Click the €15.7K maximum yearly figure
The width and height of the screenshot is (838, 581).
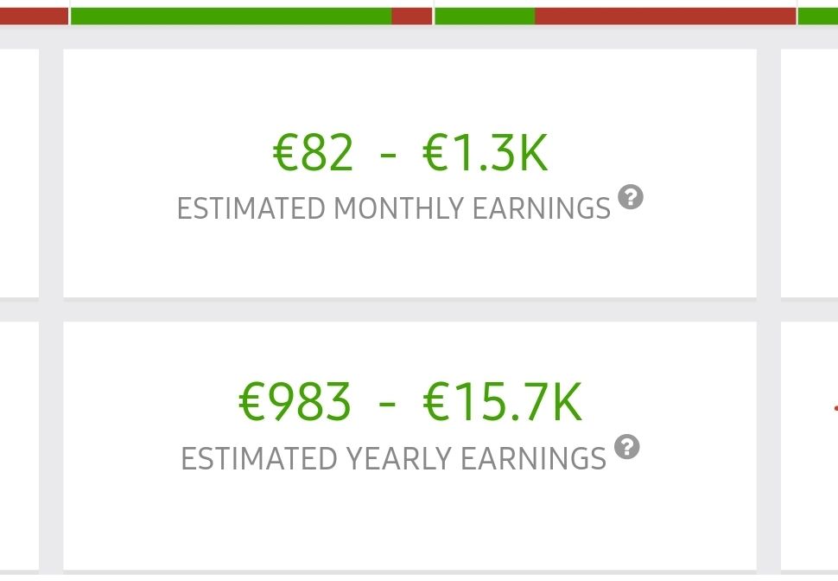pos(502,402)
